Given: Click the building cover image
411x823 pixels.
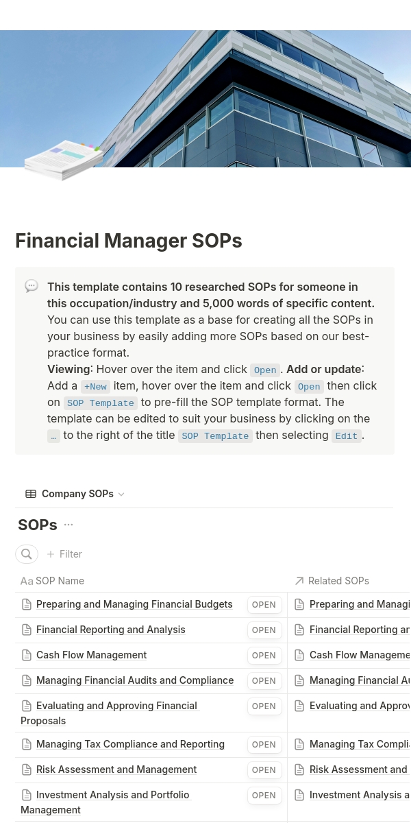Looking at the screenshot, I should click(206, 99).
